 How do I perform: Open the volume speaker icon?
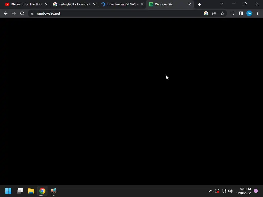coord(230,191)
